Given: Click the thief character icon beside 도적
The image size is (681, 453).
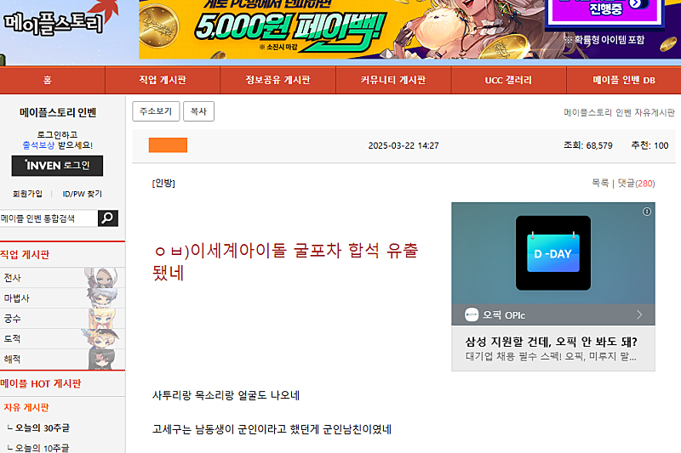Looking at the screenshot, I should [100, 338].
